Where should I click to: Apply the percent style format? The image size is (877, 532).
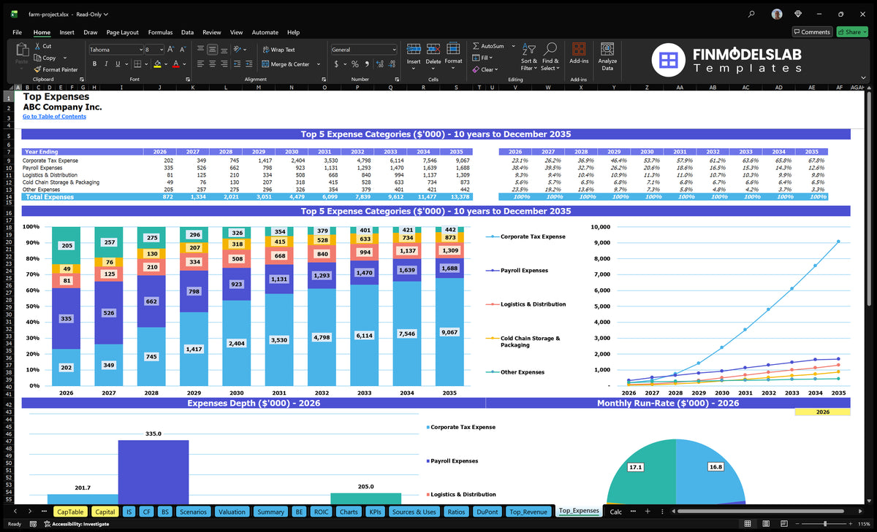tap(355, 64)
